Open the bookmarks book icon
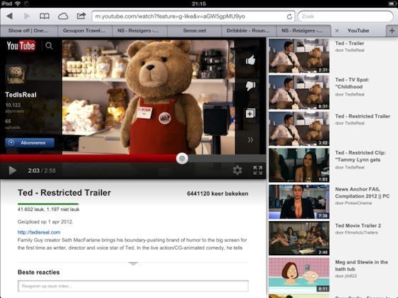This screenshot has width=398, height=298. (44, 16)
